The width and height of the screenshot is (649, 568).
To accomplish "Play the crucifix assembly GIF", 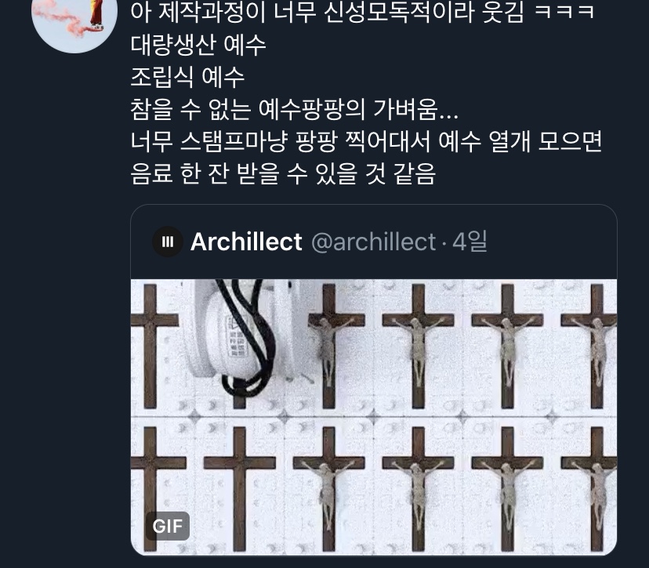I will pyautogui.click(x=374, y=417).
